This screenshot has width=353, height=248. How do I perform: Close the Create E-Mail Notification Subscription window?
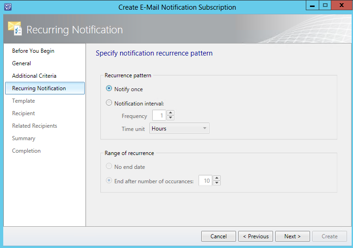[341, 5]
